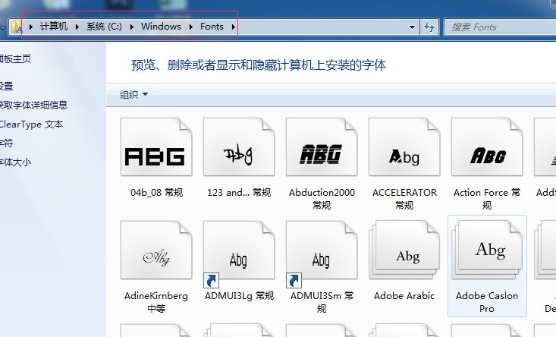Image resolution: width=556 pixels, height=337 pixels.
Task: Select the AdineKirnberg font icon
Action: (x=156, y=250)
